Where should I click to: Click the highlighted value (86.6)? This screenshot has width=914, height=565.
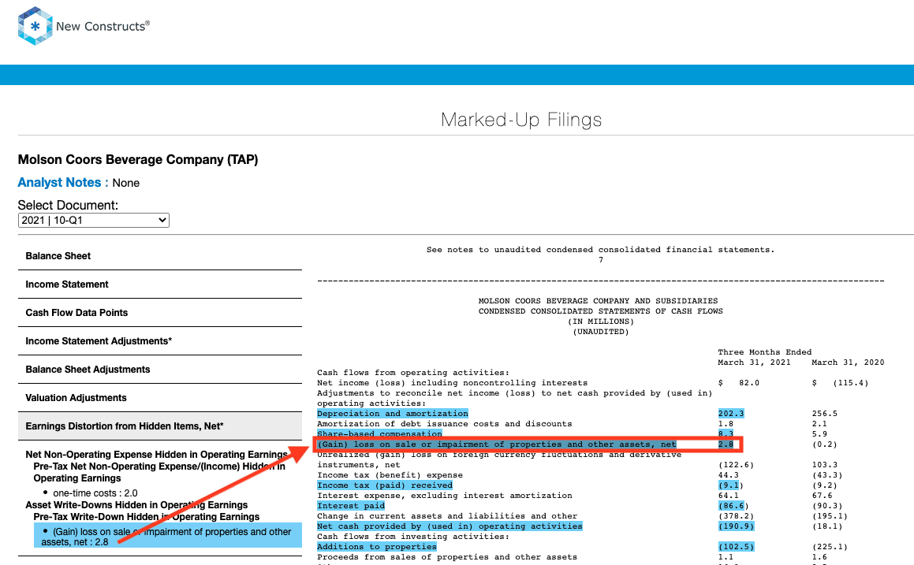[x=733, y=506]
